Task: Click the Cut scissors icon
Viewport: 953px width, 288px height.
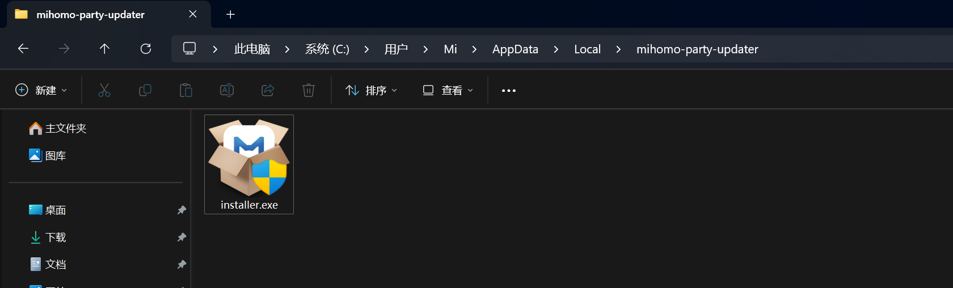Action: click(x=104, y=90)
